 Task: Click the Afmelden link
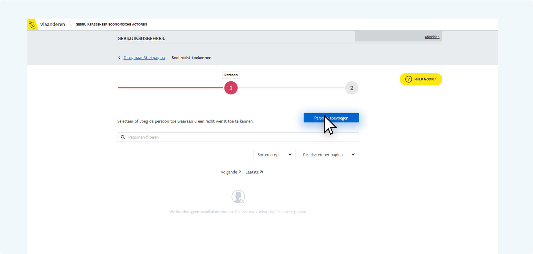pyautogui.click(x=432, y=37)
